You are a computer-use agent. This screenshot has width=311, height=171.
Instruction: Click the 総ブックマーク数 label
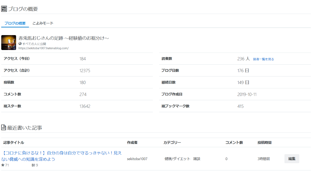[x=175, y=106]
